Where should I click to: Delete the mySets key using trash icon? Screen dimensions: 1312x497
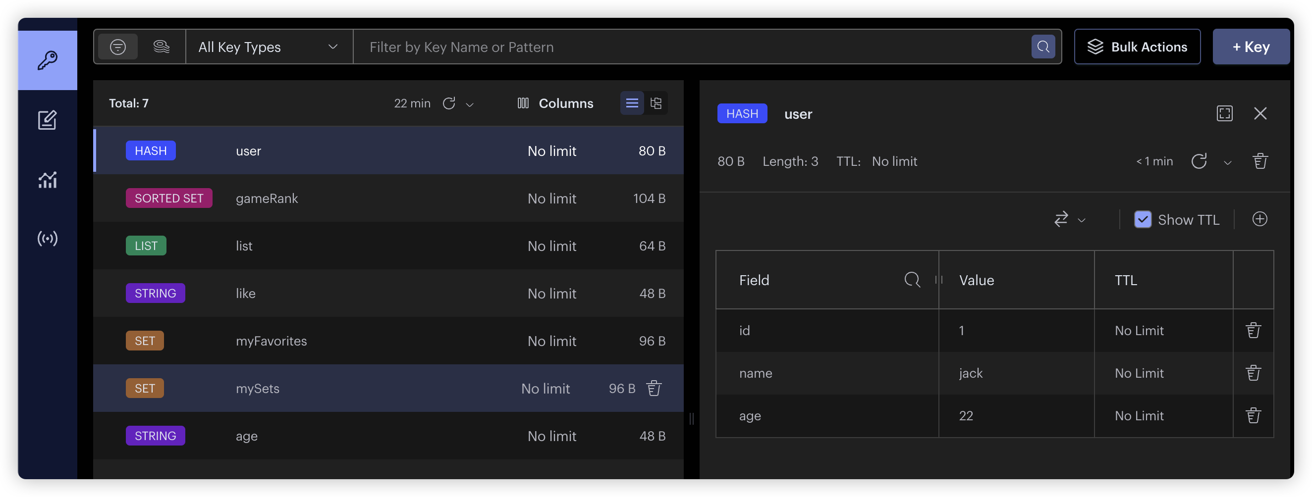[x=654, y=388]
